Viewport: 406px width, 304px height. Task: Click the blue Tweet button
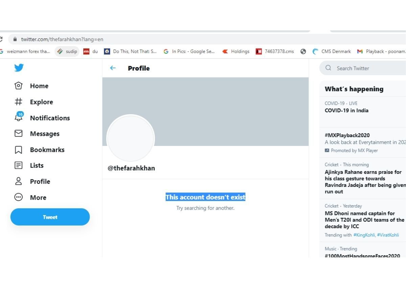50,217
